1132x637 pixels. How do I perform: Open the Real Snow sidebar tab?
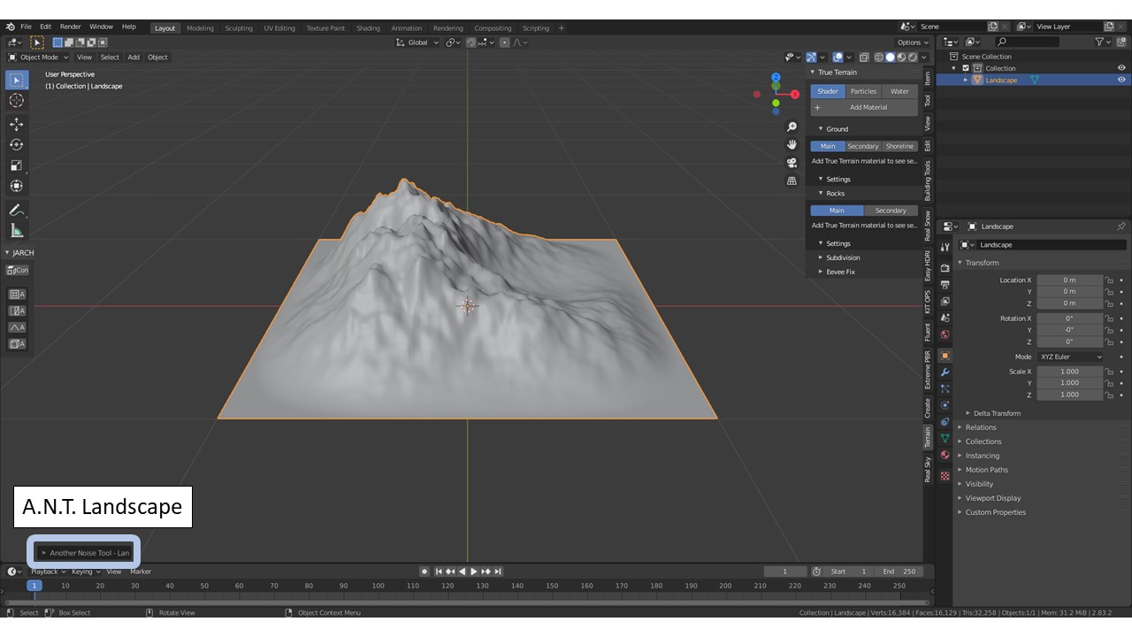[x=928, y=225]
